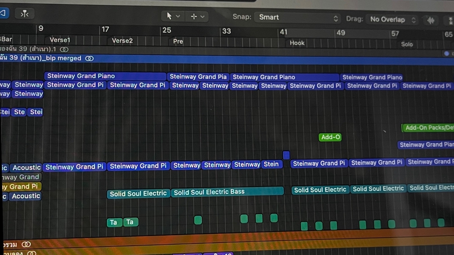Select the 'Stein' region before bar 41
This screenshot has width=454, height=255.
point(271,164)
